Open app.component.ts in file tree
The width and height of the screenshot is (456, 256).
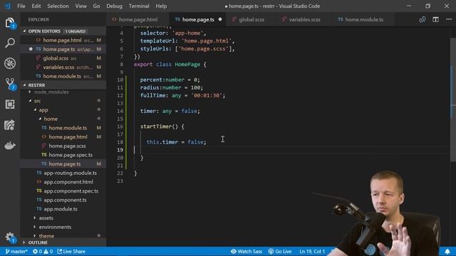point(63,200)
